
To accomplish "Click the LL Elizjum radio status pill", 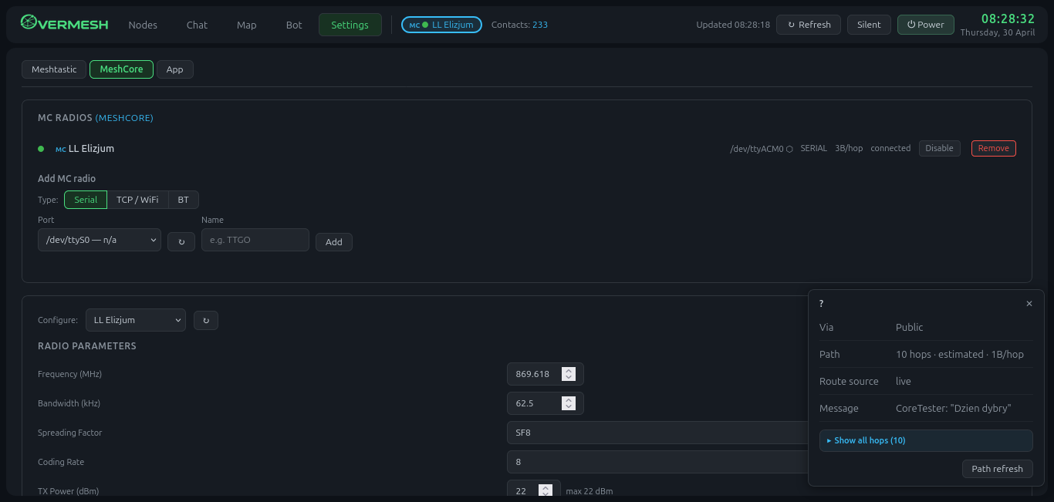I will click(442, 25).
